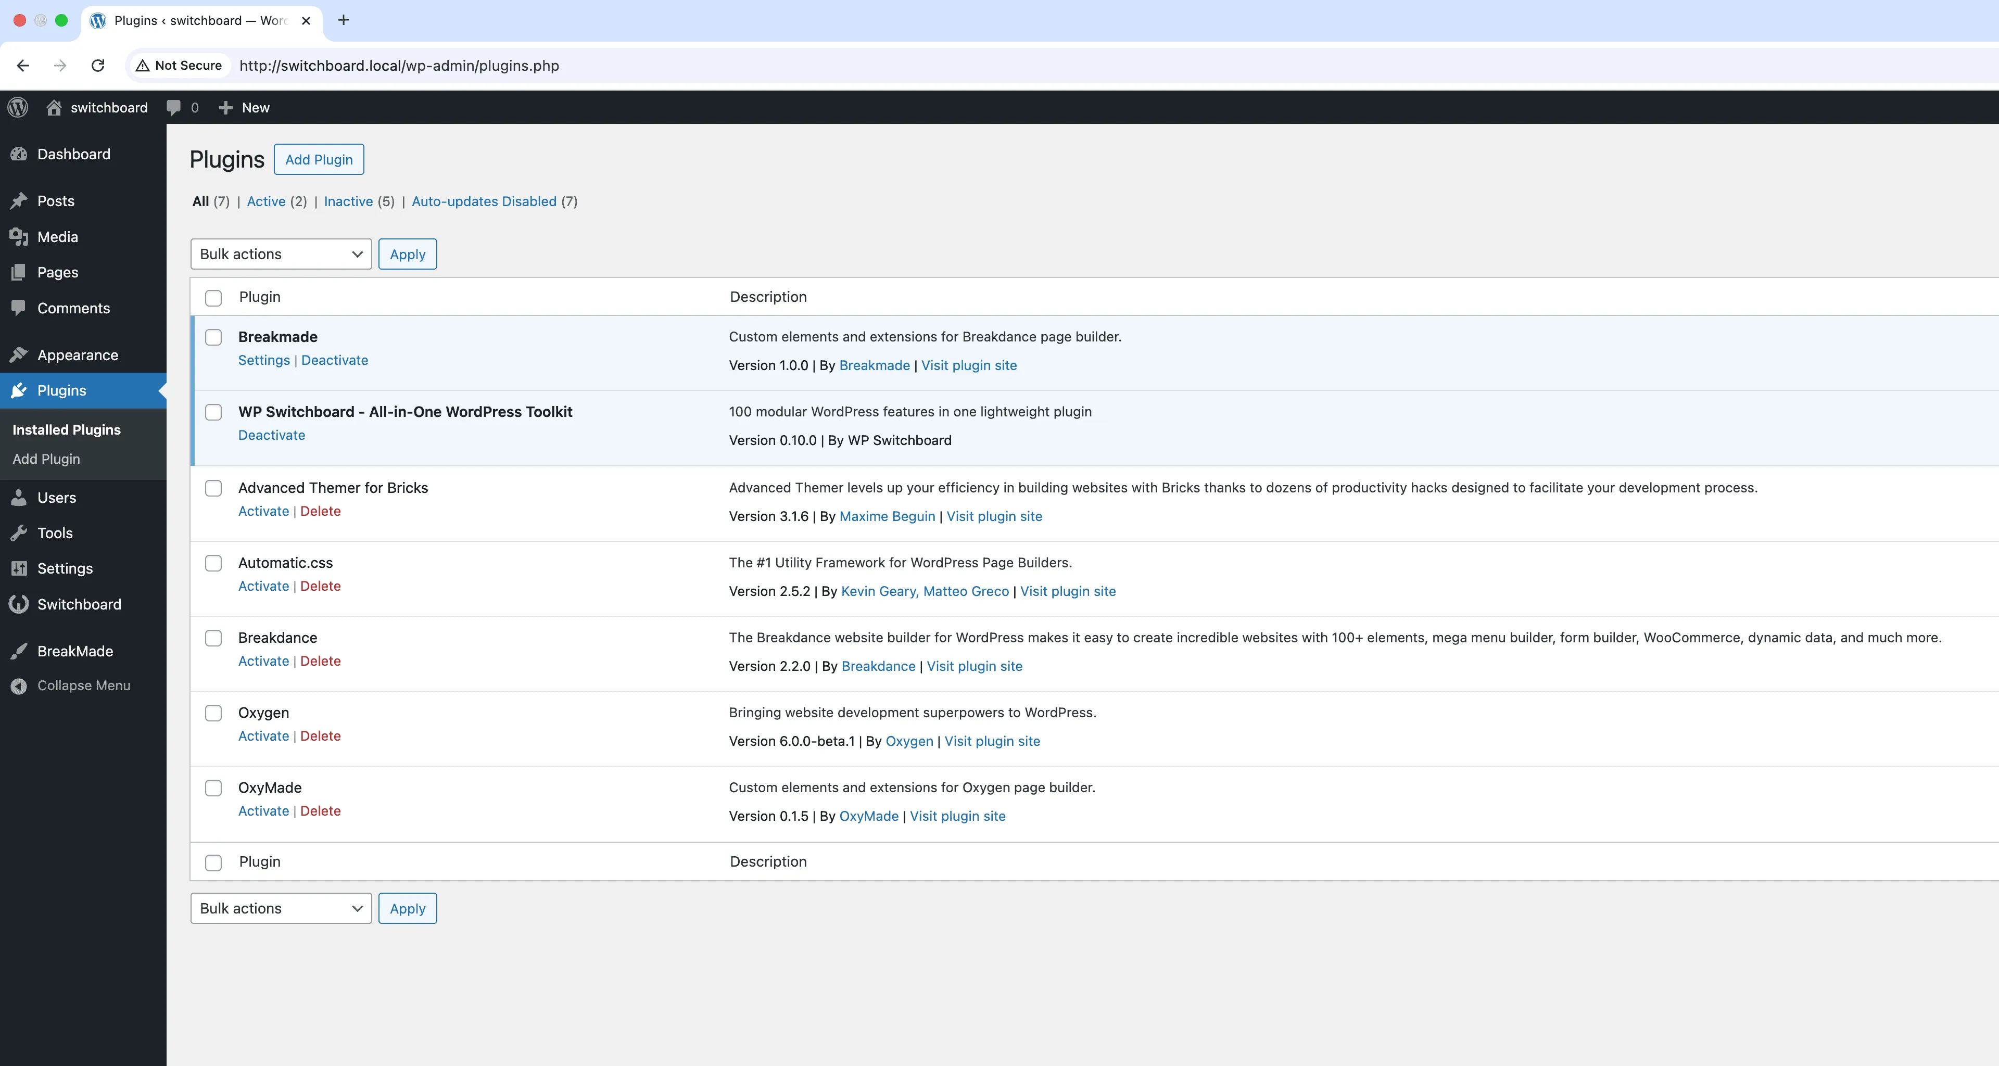Open the bottom Bulk actions dropdown
The image size is (1999, 1066).
pyautogui.click(x=280, y=908)
